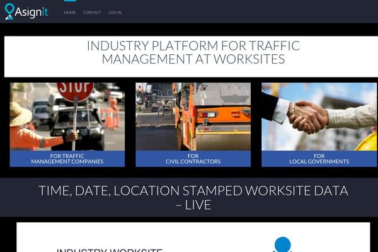The image size is (378, 252).
Task: Open the handshake photo
Action: [x=319, y=117]
